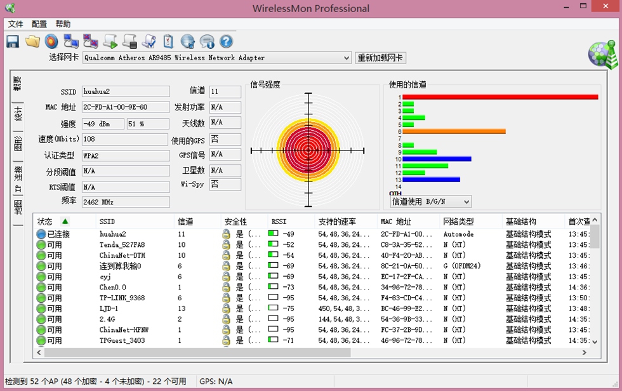Click the green status icon for TPGuest_3403
Screen dimensions: 622x391
pyautogui.click(x=41, y=340)
